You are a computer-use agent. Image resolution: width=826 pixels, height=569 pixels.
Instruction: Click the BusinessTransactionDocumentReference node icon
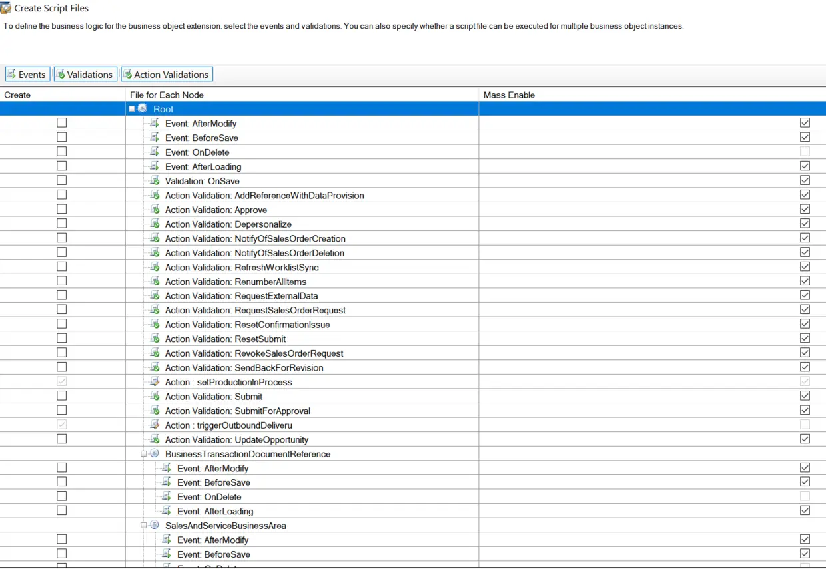click(x=155, y=453)
